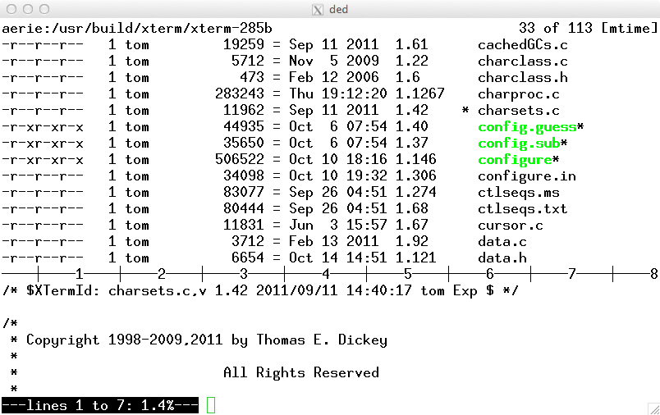Click the window zoom button

(x=44, y=9)
